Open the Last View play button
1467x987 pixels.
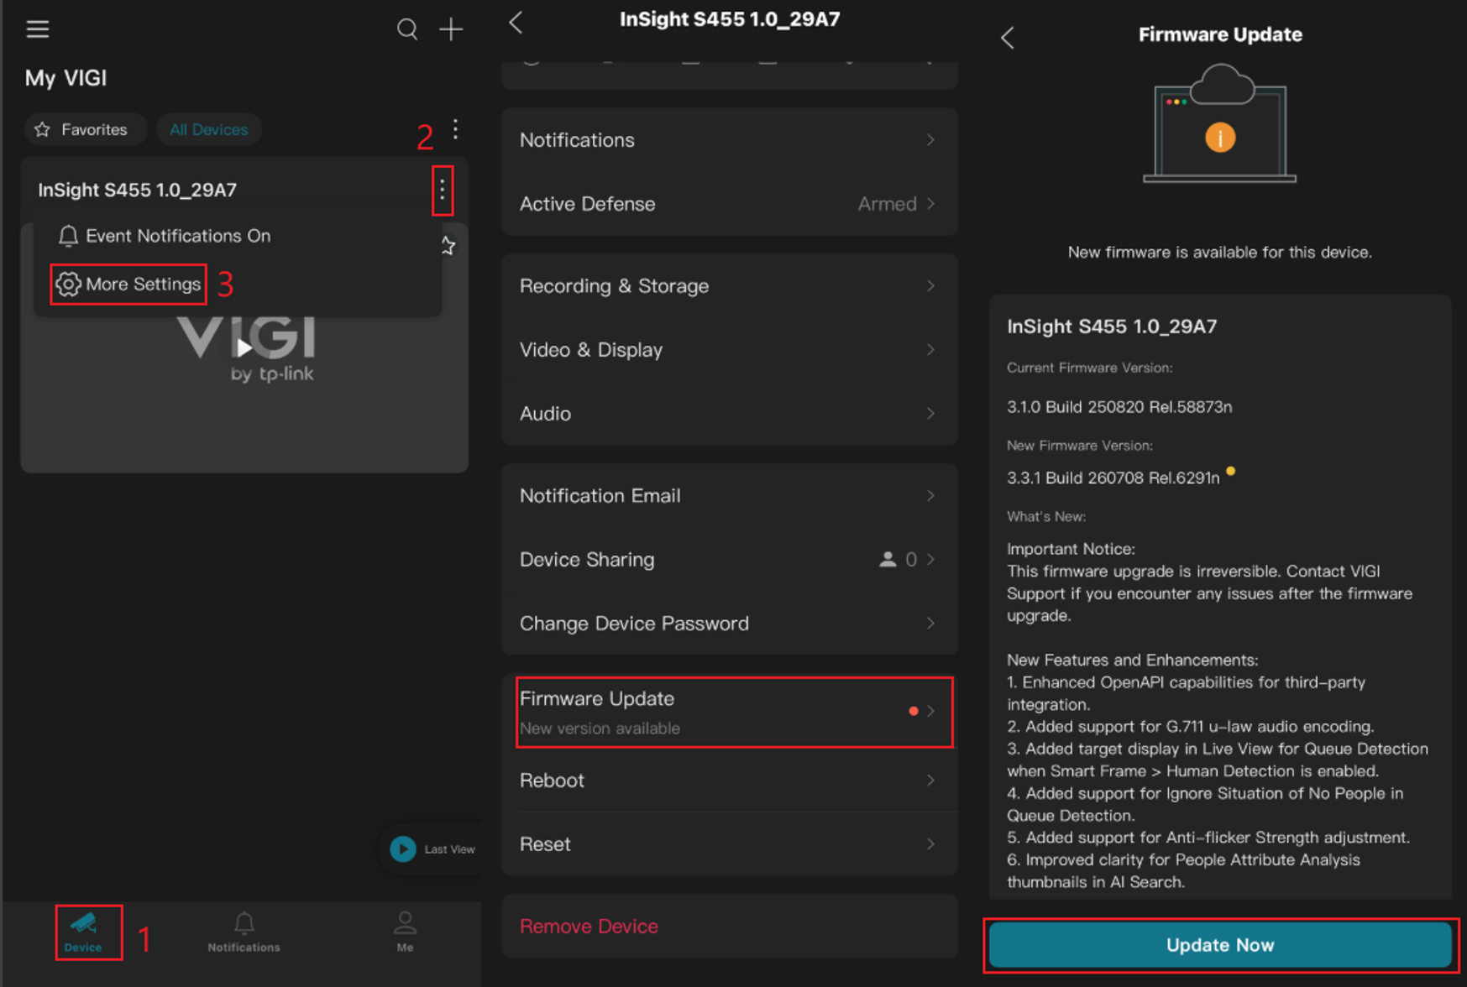pyautogui.click(x=403, y=849)
